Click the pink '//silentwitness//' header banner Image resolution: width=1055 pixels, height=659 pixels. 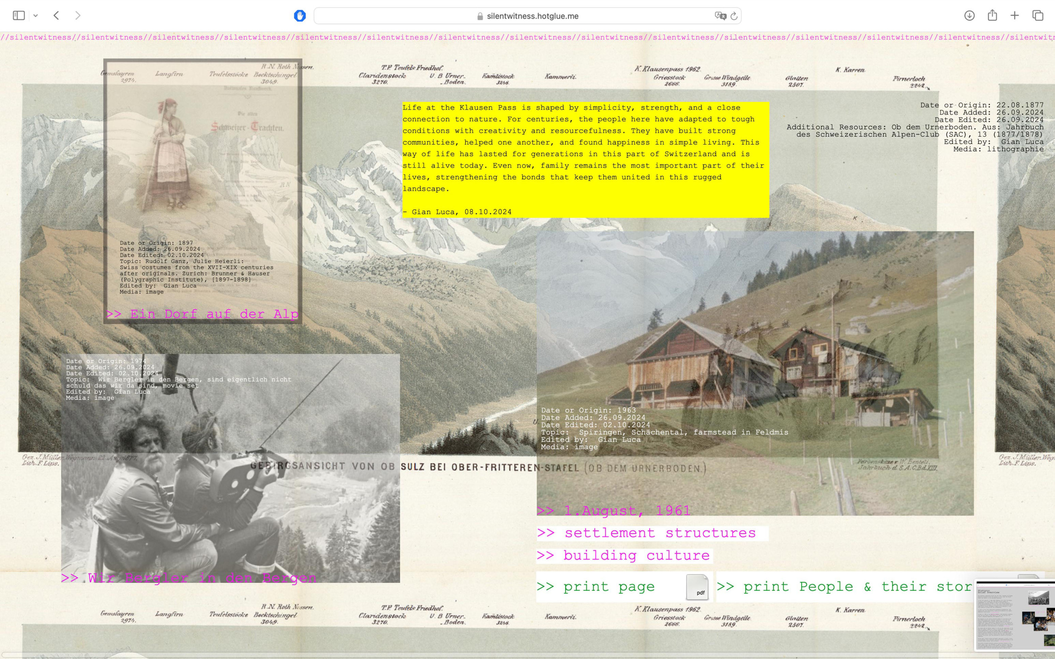[527, 37]
